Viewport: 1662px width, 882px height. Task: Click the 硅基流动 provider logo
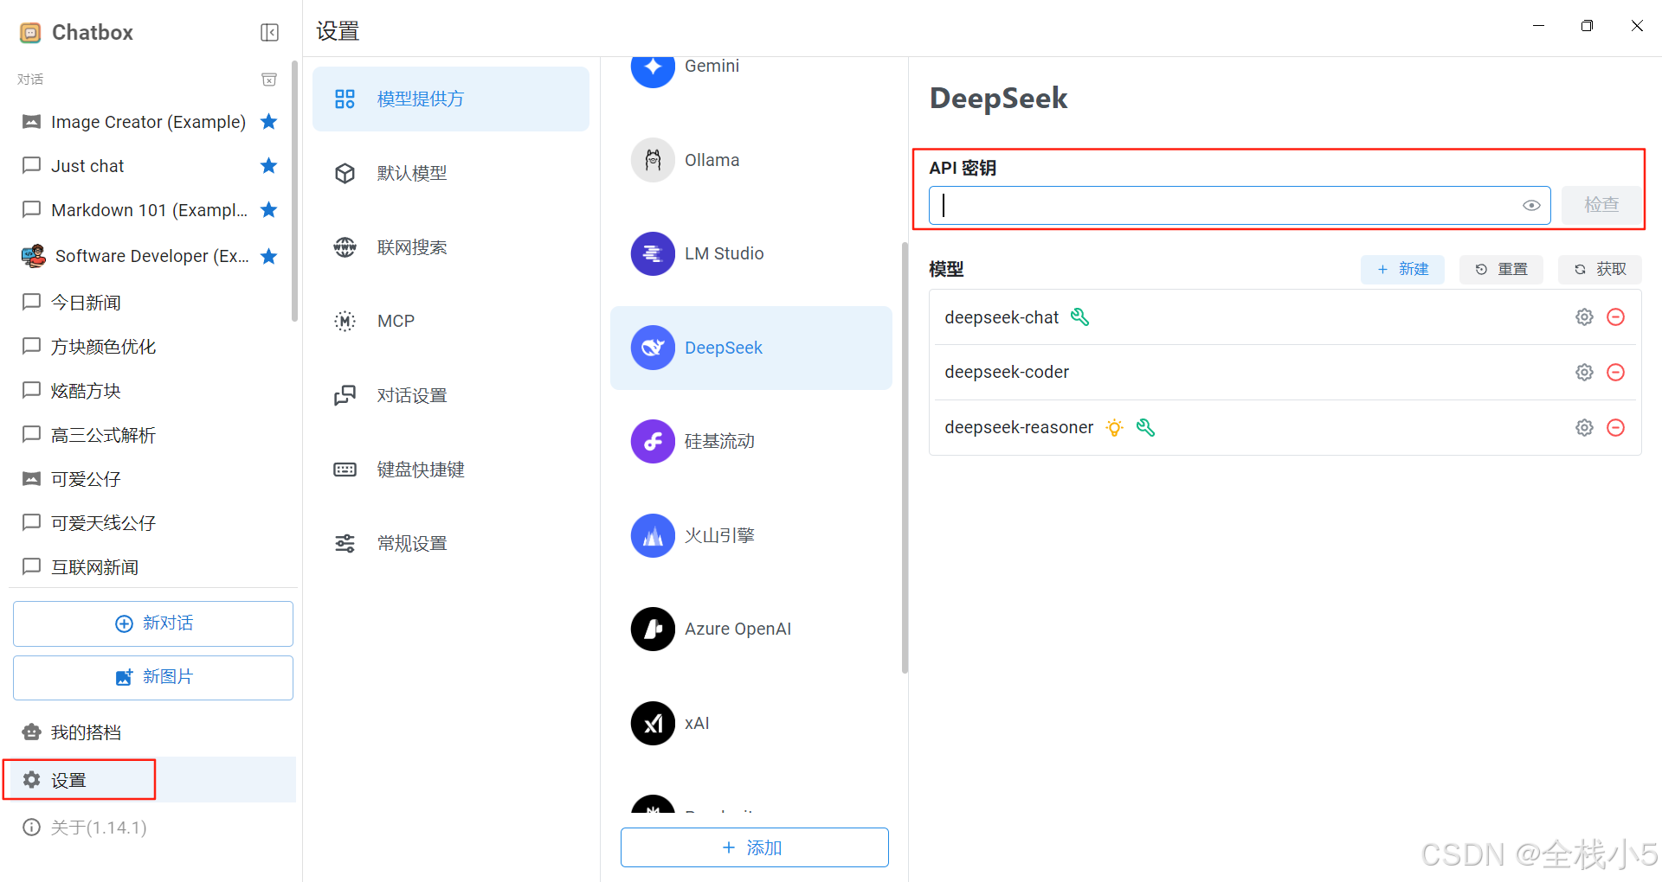coord(653,441)
